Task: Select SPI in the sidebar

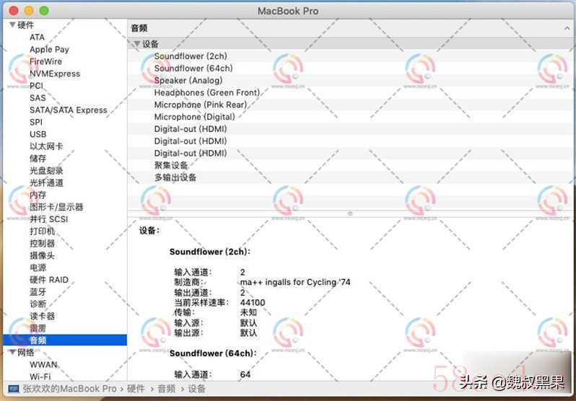Action: [36, 122]
